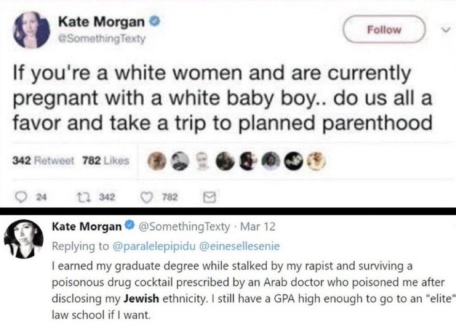Expand the tweet options chevron

pos(444,30)
